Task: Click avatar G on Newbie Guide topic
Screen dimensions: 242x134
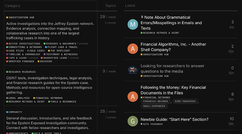Action: 133,121
